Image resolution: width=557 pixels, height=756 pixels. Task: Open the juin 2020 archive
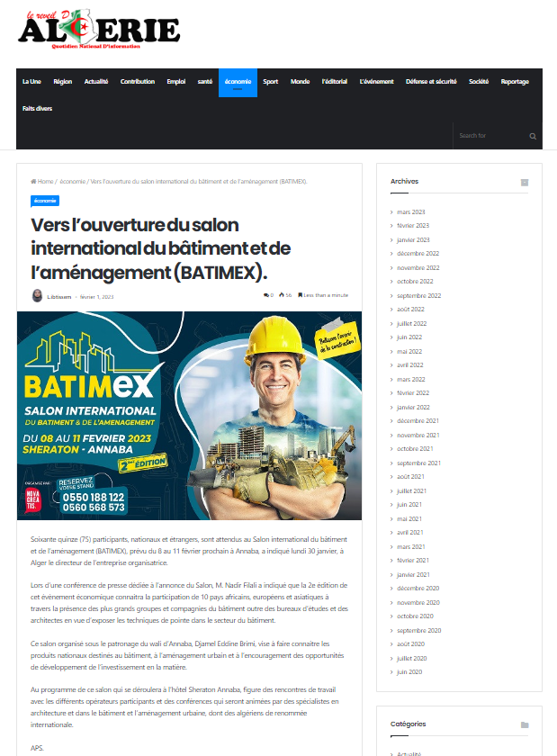[x=409, y=673]
